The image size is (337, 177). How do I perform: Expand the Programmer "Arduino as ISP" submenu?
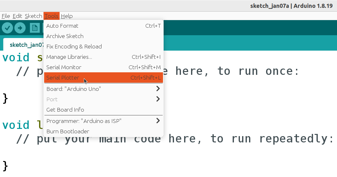pyautogui.click(x=104, y=121)
